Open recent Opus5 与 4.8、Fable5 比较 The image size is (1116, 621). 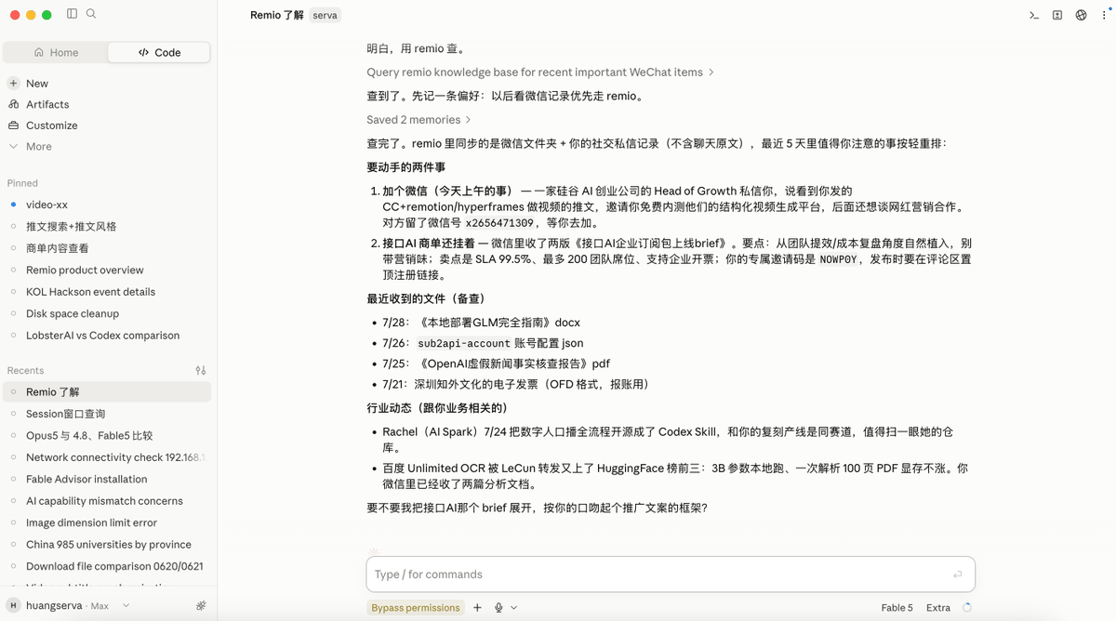pyautogui.click(x=108, y=435)
